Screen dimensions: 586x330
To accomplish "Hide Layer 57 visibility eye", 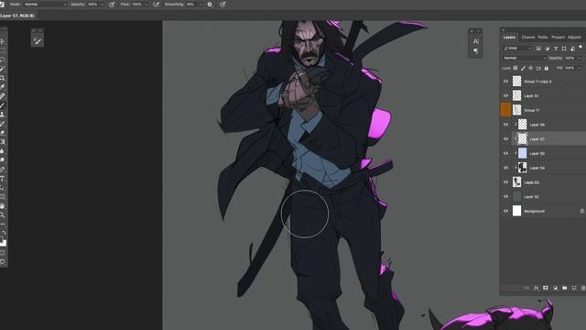I will [505, 138].
